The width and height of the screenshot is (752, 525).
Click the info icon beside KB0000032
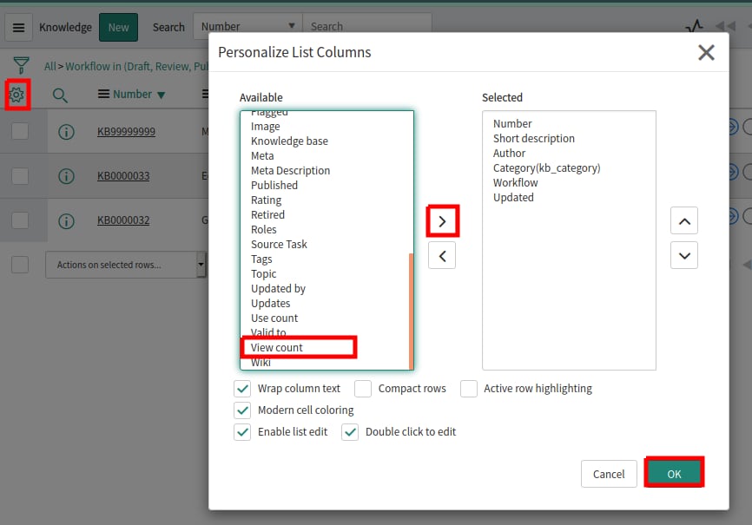point(67,220)
